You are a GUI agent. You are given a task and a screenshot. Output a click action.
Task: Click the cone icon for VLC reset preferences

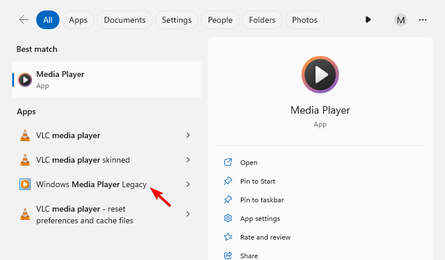[x=25, y=214]
